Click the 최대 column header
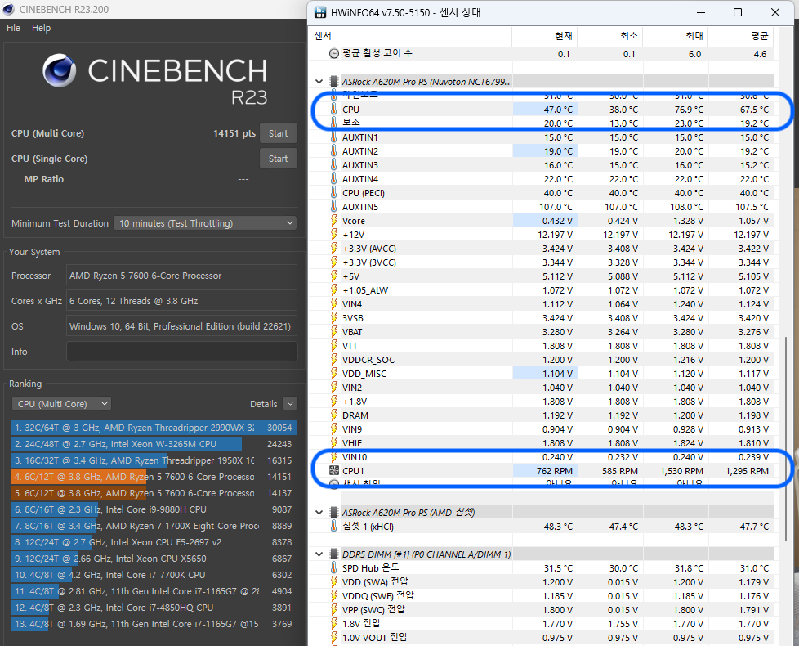This screenshot has height=646, width=799. (x=675, y=36)
